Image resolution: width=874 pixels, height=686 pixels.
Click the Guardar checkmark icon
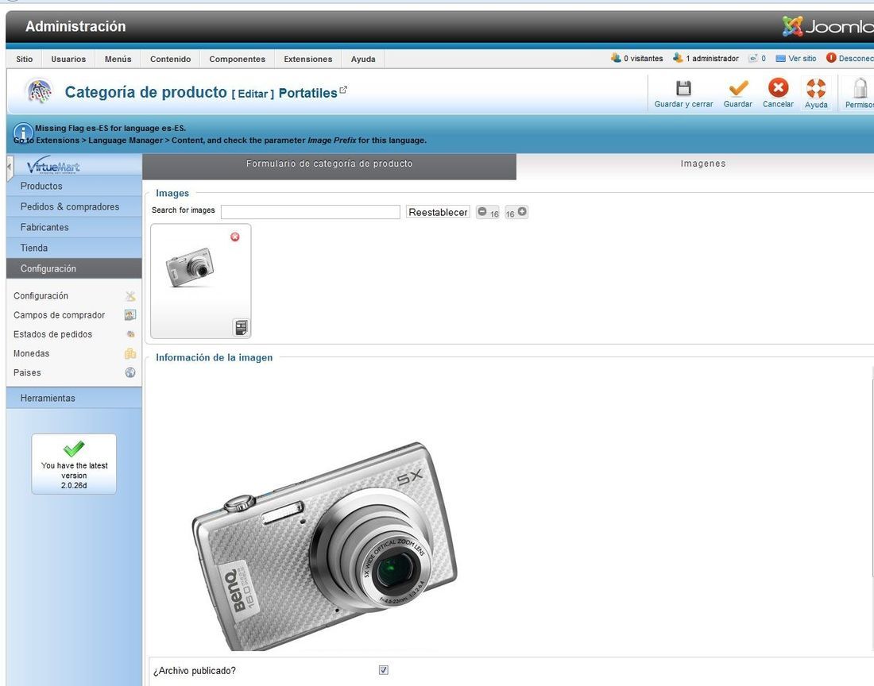pyautogui.click(x=738, y=88)
